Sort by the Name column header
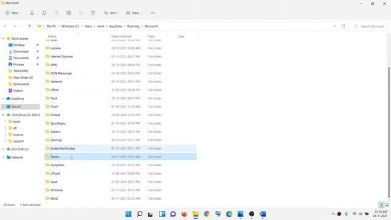This screenshot has width=391, height=220. pyautogui.click(x=52, y=37)
